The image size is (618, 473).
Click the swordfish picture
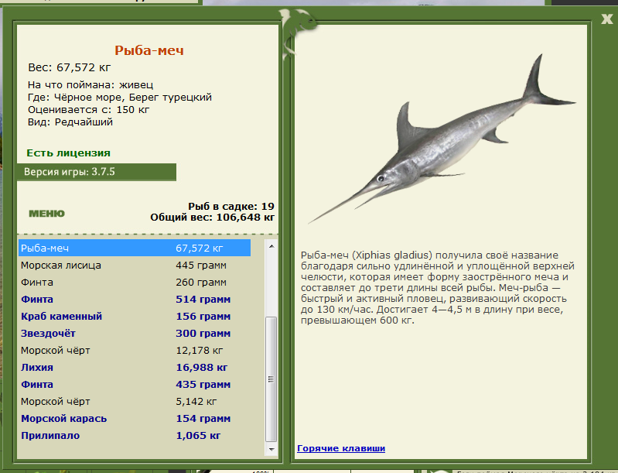tap(442, 138)
